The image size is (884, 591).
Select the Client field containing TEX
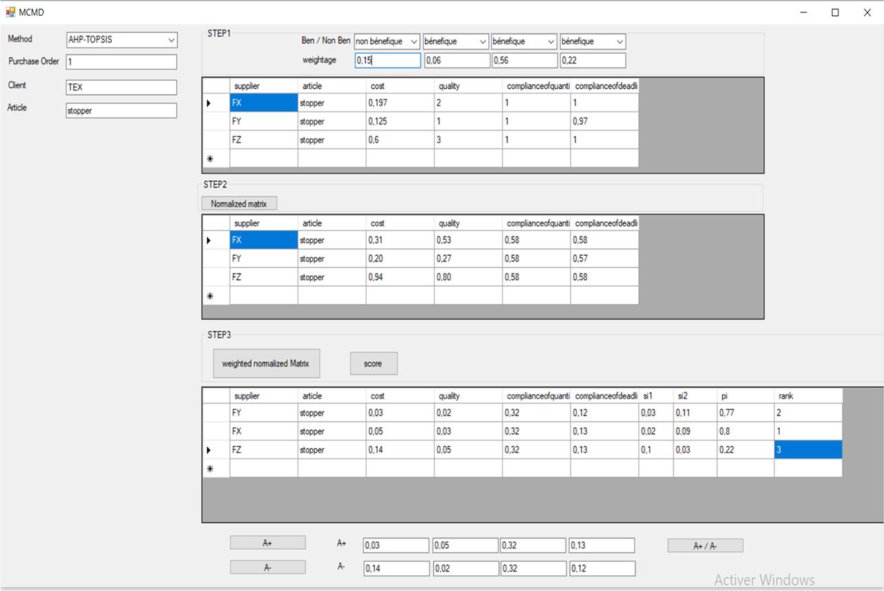pos(121,87)
